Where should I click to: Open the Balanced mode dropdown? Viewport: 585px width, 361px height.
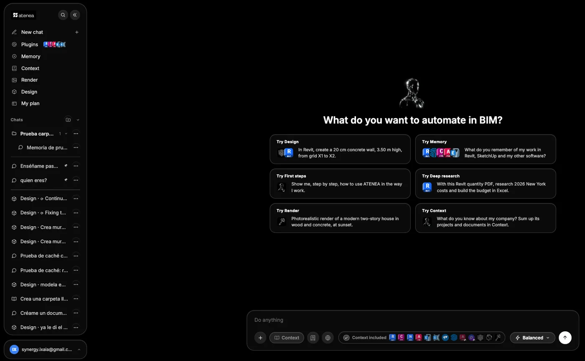(x=532, y=338)
